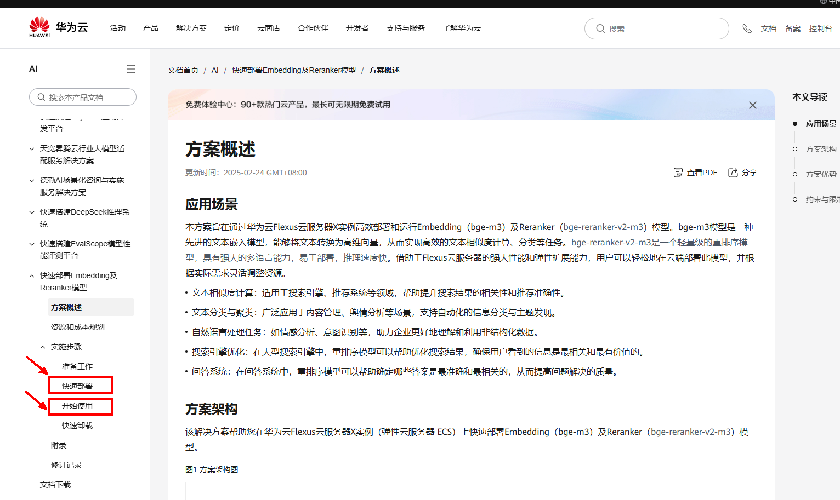The image size is (840, 500).
Task: Click the Huawei Cloud logo
Action: tap(58, 27)
